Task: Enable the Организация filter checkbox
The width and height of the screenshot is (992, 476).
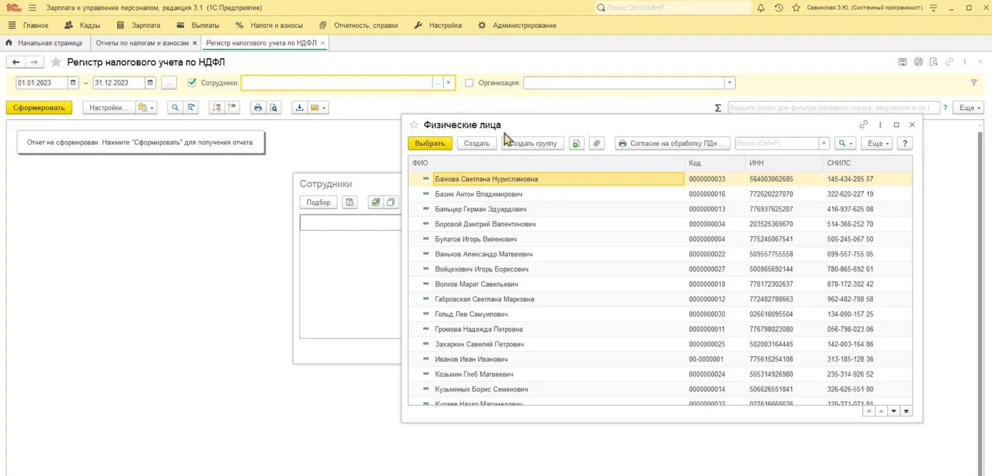Action: 470,83
